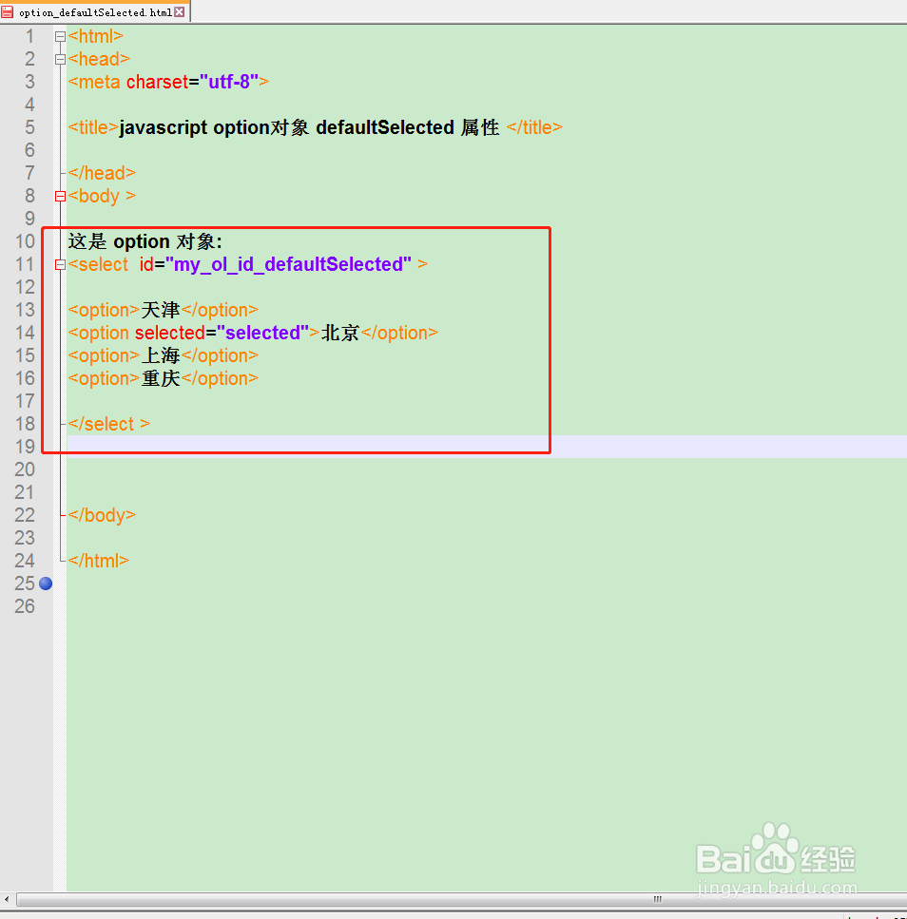Place cursor on highlighted empty line 19
Screen dimensions: 907x919
click(x=487, y=447)
